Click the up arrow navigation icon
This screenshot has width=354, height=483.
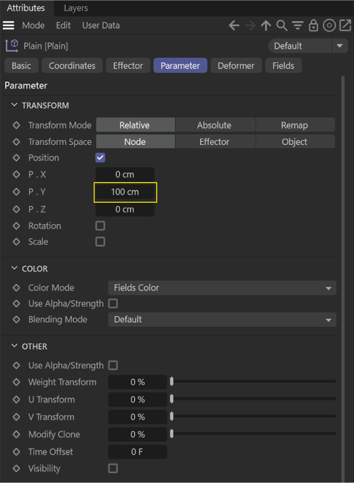(x=266, y=25)
